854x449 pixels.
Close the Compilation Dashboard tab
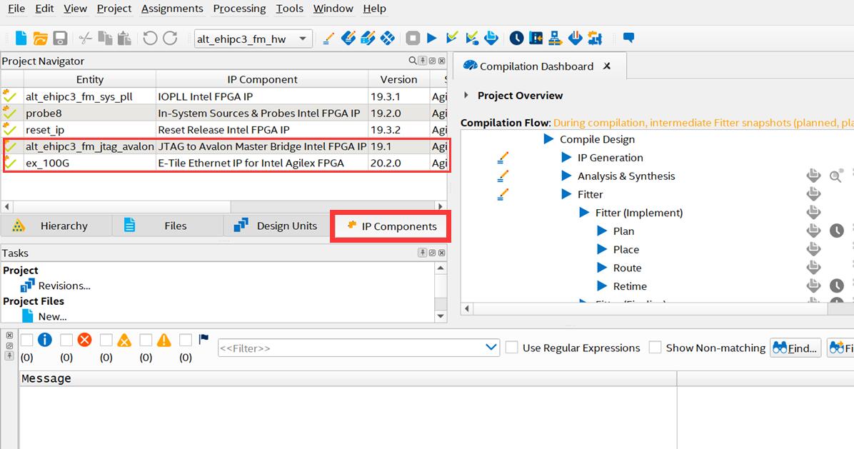click(x=607, y=66)
